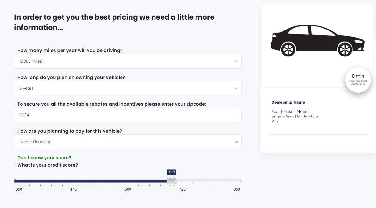Click the chevron arrow beside 12,000 miles
The image size is (376, 208).
236,61
